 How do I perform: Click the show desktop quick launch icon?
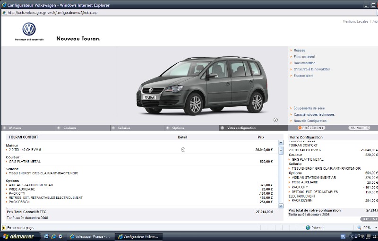[x=46, y=237]
